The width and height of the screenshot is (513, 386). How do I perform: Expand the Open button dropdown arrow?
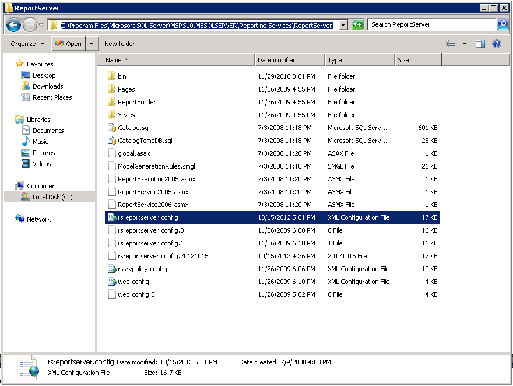(92, 44)
